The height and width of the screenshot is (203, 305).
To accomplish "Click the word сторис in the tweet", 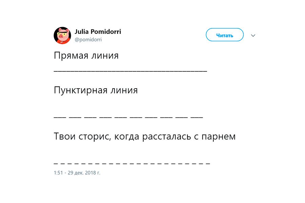I will coord(95,137).
